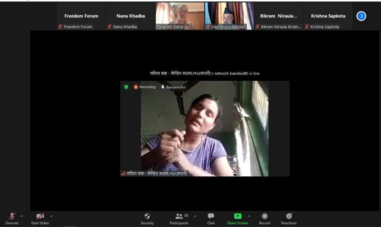Select Hari Binod Adhikari's video thumbnail

tap(229, 16)
